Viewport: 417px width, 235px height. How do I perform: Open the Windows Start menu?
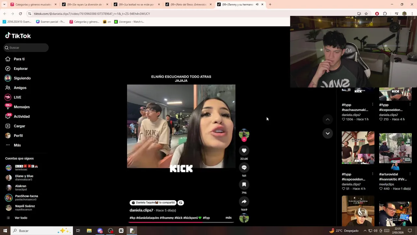click(x=5, y=231)
